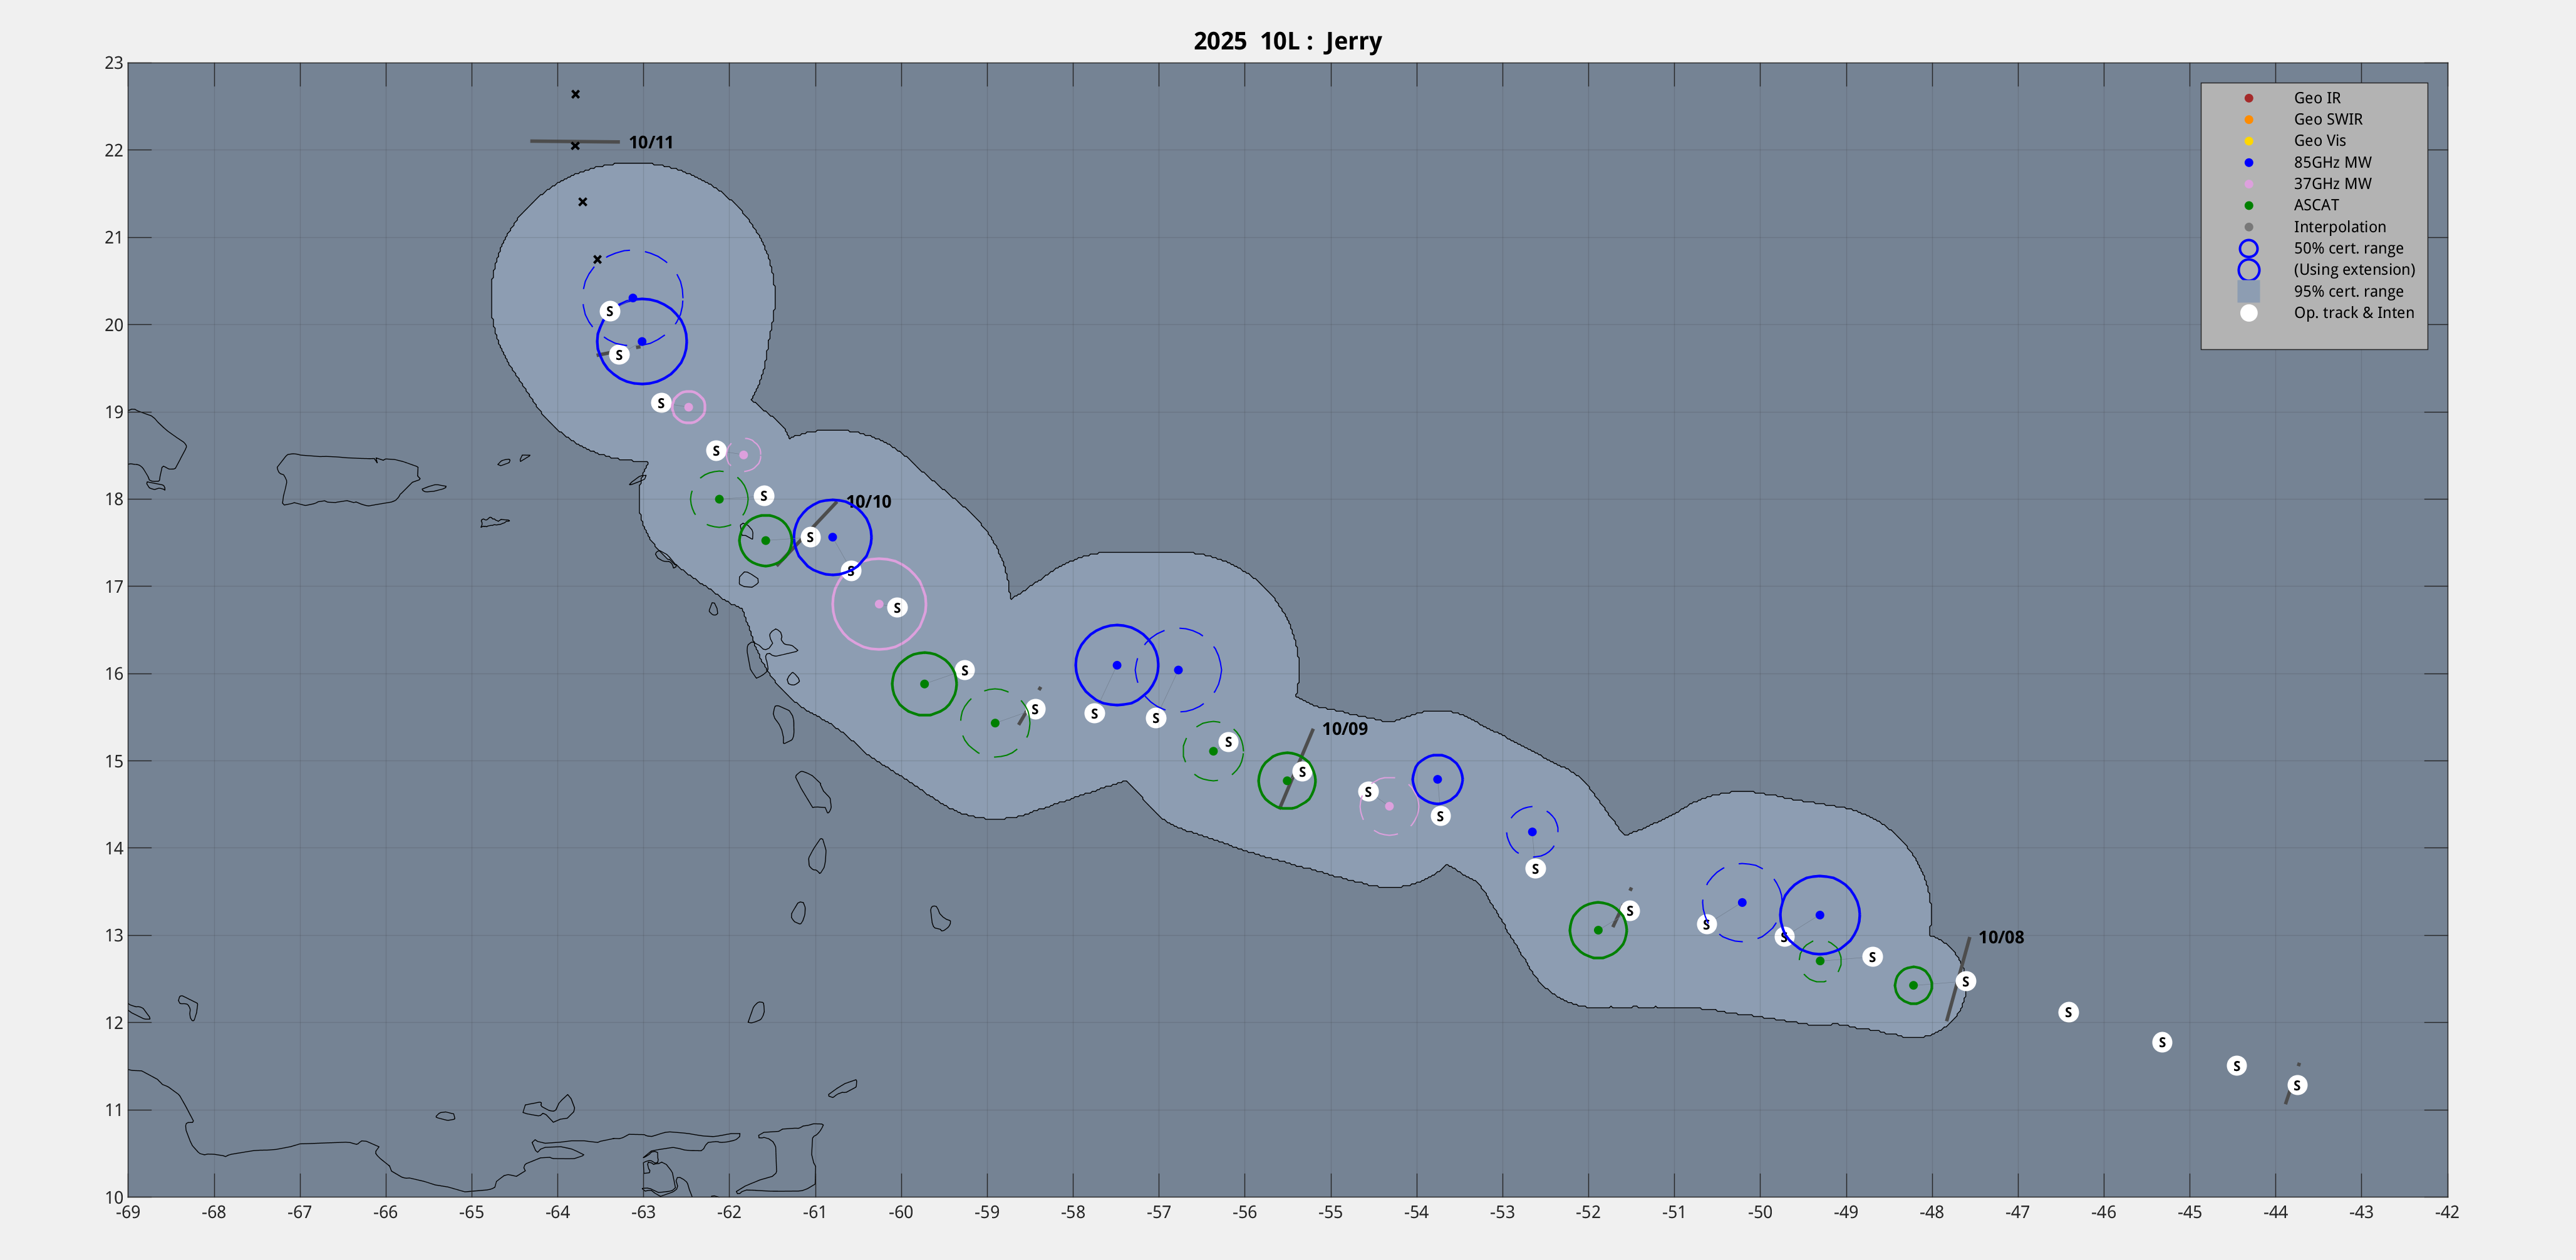Click the 10/11 date label
2576x1260 pixels.
(x=650, y=143)
